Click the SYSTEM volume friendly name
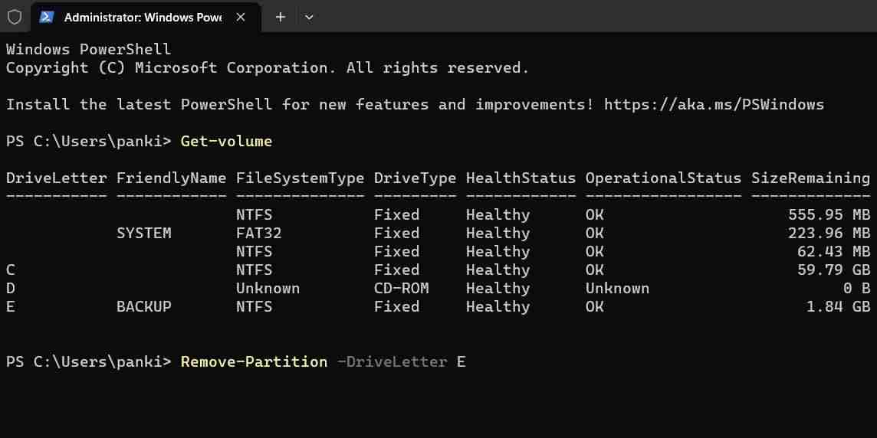This screenshot has width=877, height=438. (x=143, y=233)
